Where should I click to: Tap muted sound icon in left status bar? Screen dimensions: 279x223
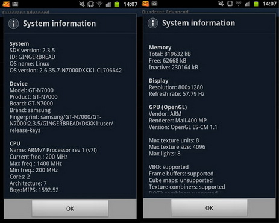coord(82,4)
